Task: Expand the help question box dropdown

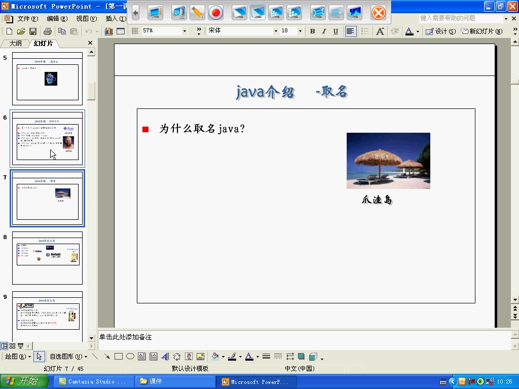Action: point(506,19)
